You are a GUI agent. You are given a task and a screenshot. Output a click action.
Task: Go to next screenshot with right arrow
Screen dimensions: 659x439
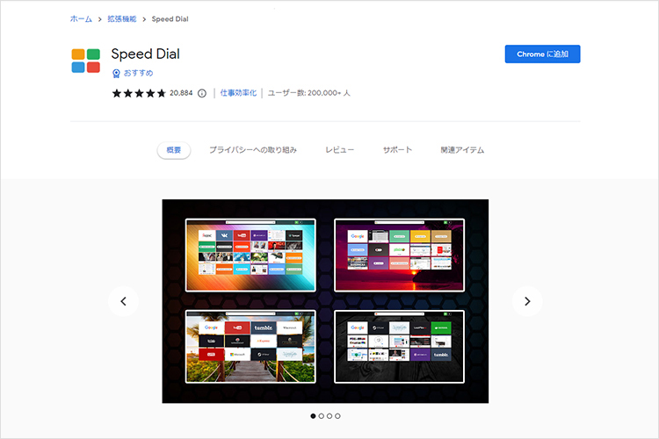click(x=527, y=301)
